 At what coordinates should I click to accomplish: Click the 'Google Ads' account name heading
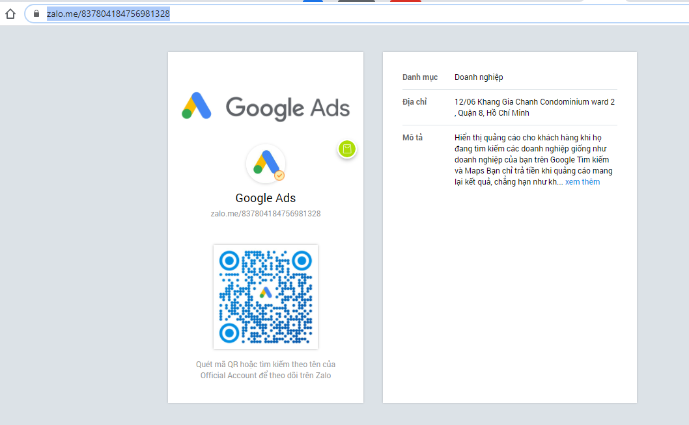coord(266,198)
